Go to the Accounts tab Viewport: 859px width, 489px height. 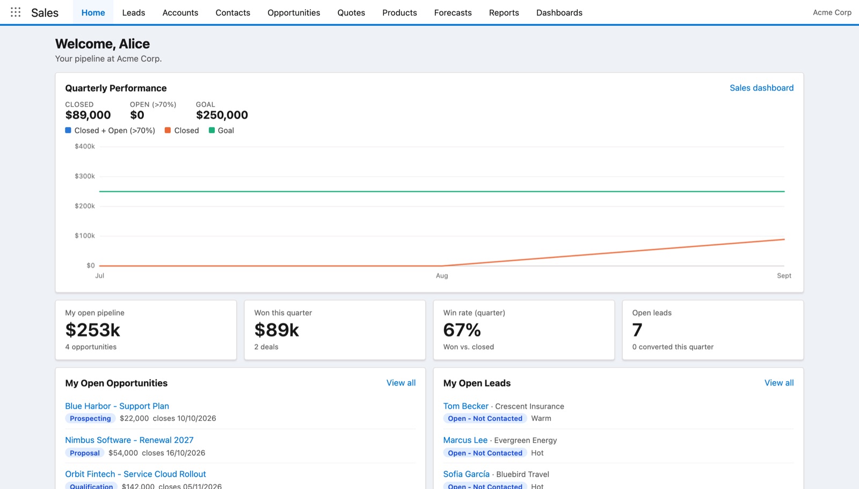coord(180,12)
